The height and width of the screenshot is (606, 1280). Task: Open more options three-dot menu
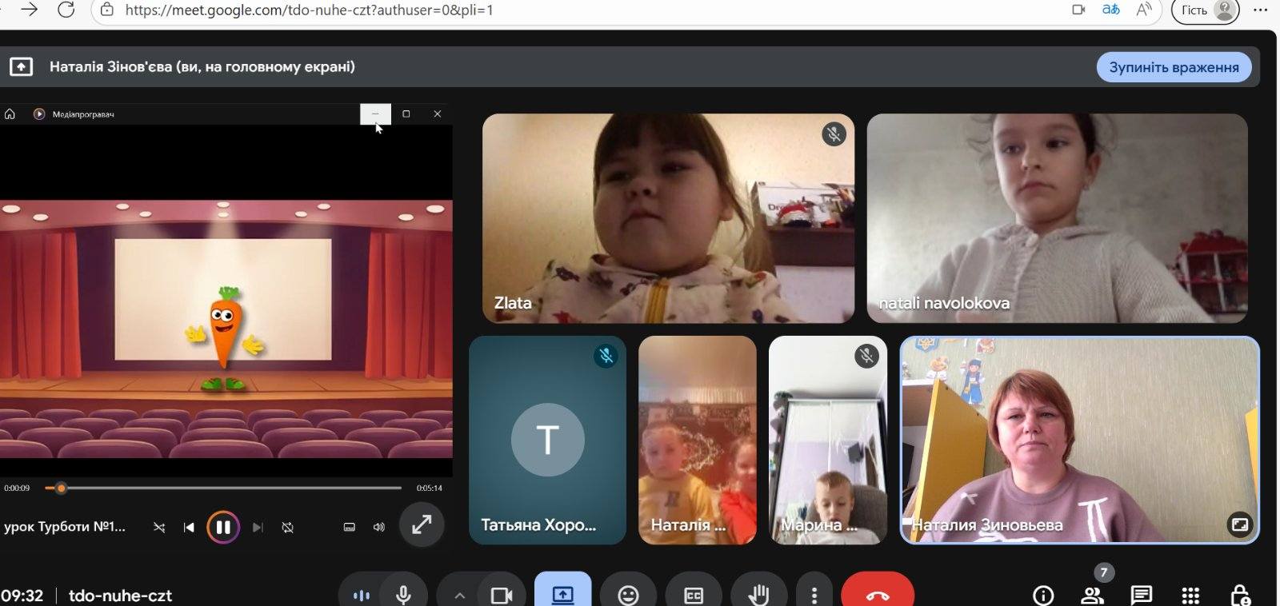click(814, 595)
